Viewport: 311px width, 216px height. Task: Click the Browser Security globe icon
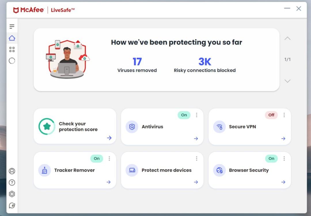(x=219, y=170)
